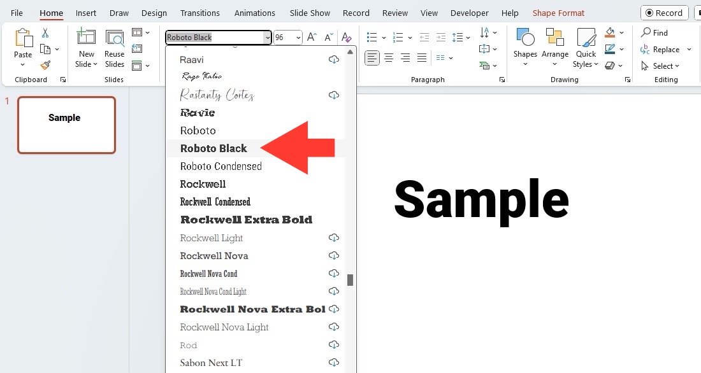Expand the font name dropdown arrow
701x373 pixels.
[268, 38]
